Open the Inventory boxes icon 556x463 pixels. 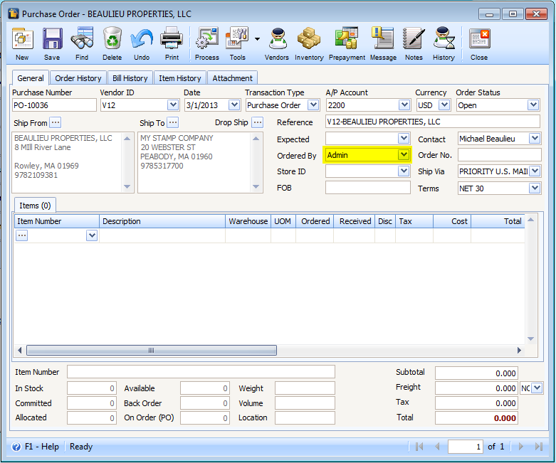point(309,38)
